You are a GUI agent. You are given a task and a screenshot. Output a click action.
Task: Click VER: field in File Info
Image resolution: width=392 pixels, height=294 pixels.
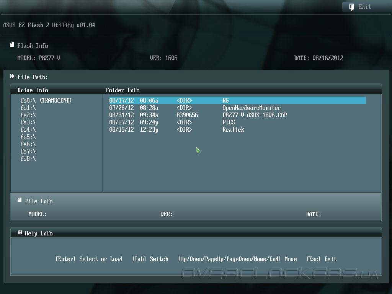tap(167, 214)
